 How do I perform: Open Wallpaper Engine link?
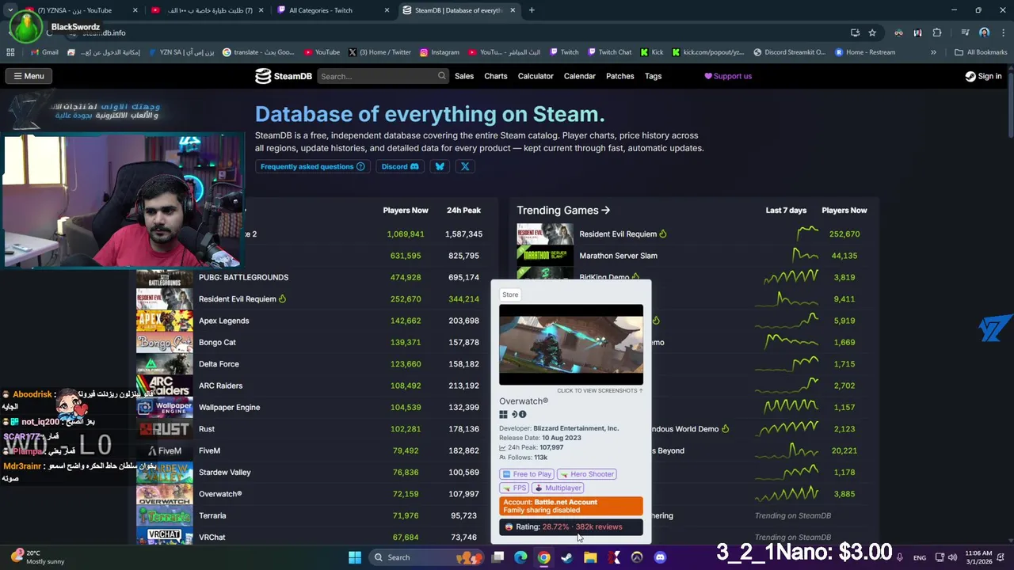pyautogui.click(x=230, y=408)
